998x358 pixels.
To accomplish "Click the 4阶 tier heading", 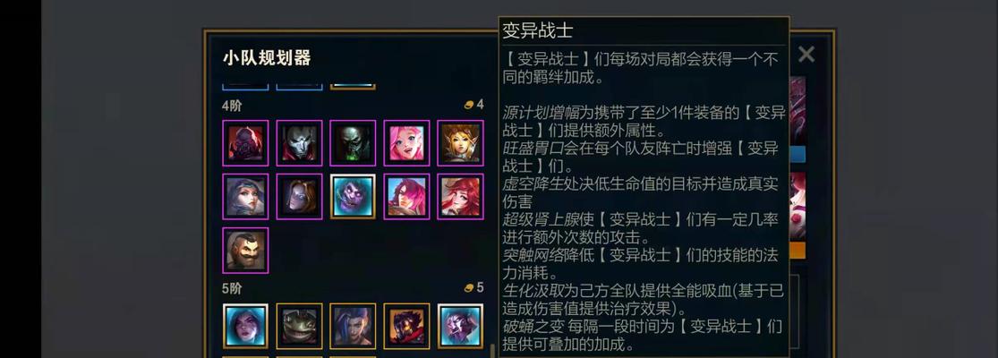I will [232, 107].
